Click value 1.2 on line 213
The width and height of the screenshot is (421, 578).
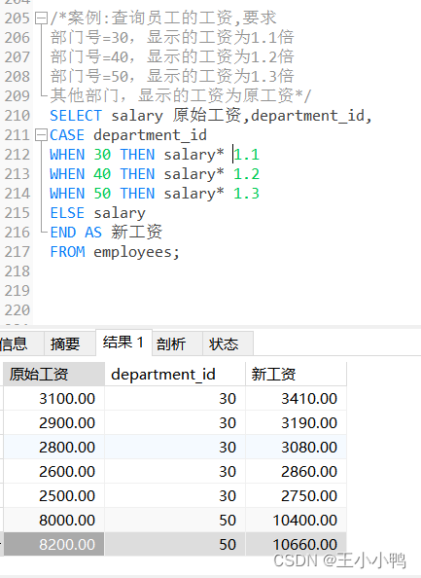pyautogui.click(x=246, y=174)
